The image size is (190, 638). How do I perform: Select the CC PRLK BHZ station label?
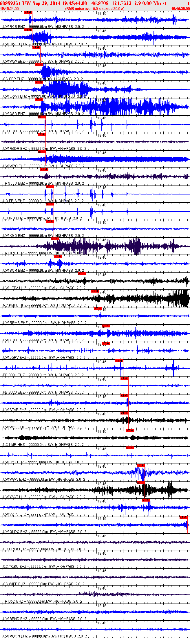tap(15, 549)
